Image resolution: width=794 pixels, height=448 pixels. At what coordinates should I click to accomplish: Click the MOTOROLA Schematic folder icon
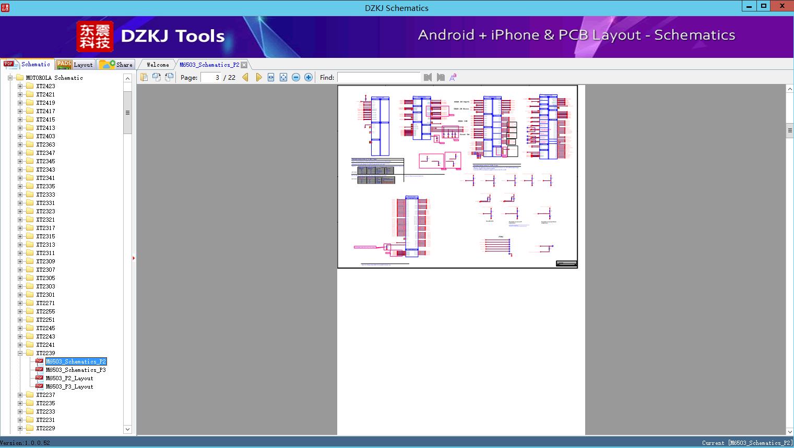20,78
